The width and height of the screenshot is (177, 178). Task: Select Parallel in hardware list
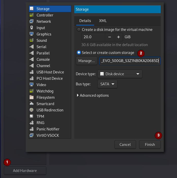(50, 53)
